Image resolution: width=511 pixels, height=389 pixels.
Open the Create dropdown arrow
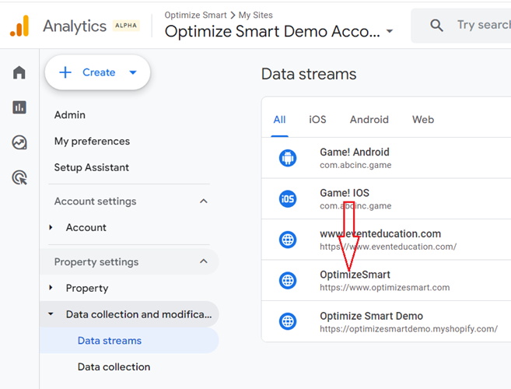[x=133, y=72]
